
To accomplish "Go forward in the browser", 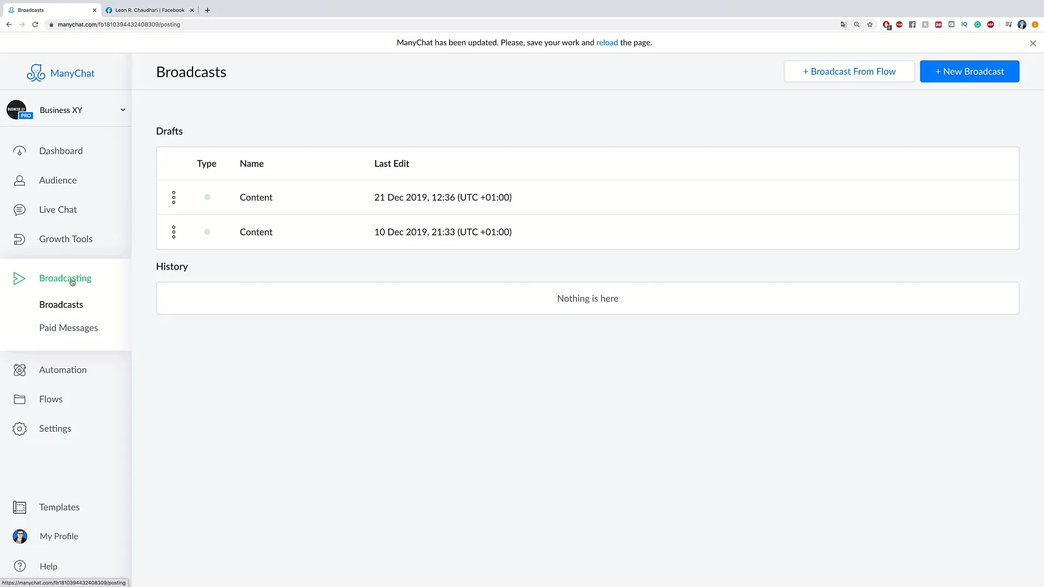I will [22, 24].
